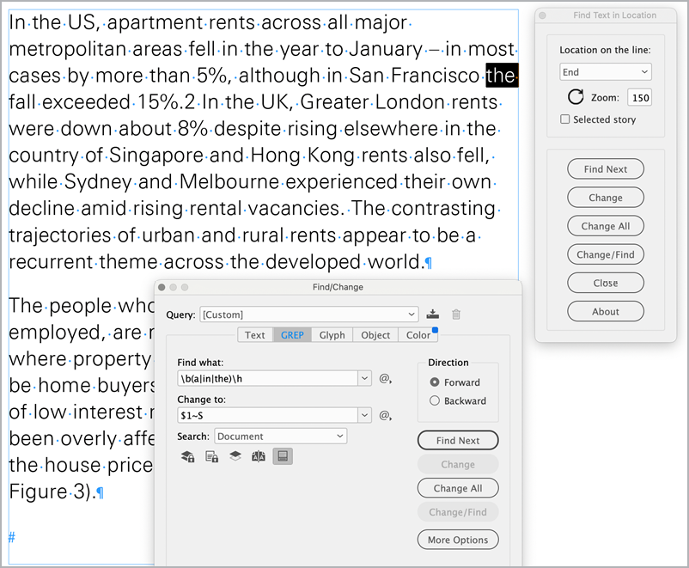This screenshot has height=568, width=689.
Task: Click the Delete Query trash icon
Action: pyautogui.click(x=456, y=315)
